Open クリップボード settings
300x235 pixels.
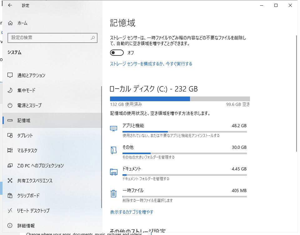[31, 196]
